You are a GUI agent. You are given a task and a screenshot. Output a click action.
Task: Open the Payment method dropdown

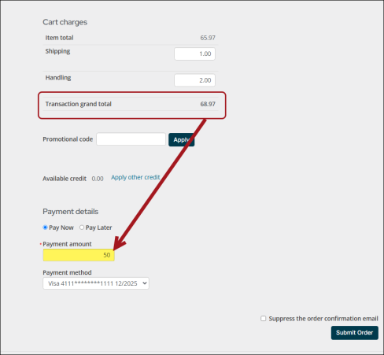96,283
